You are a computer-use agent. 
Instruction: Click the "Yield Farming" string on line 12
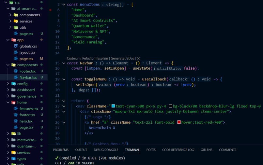point(88,42)
